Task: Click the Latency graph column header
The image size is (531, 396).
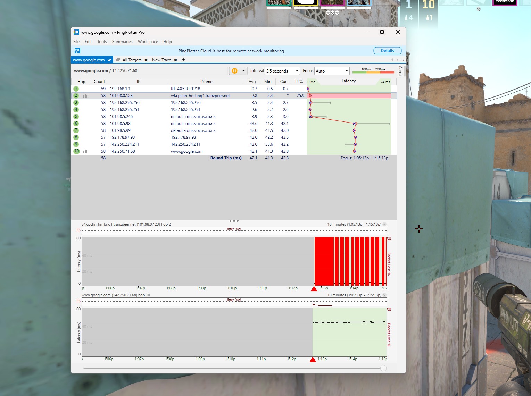Action: pos(349,81)
